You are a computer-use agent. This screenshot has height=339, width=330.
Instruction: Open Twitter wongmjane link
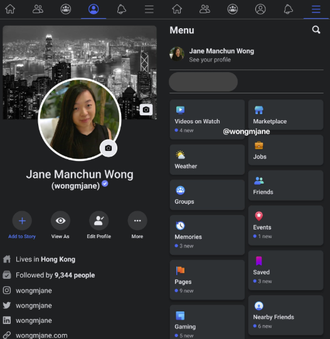click(28, 305)
